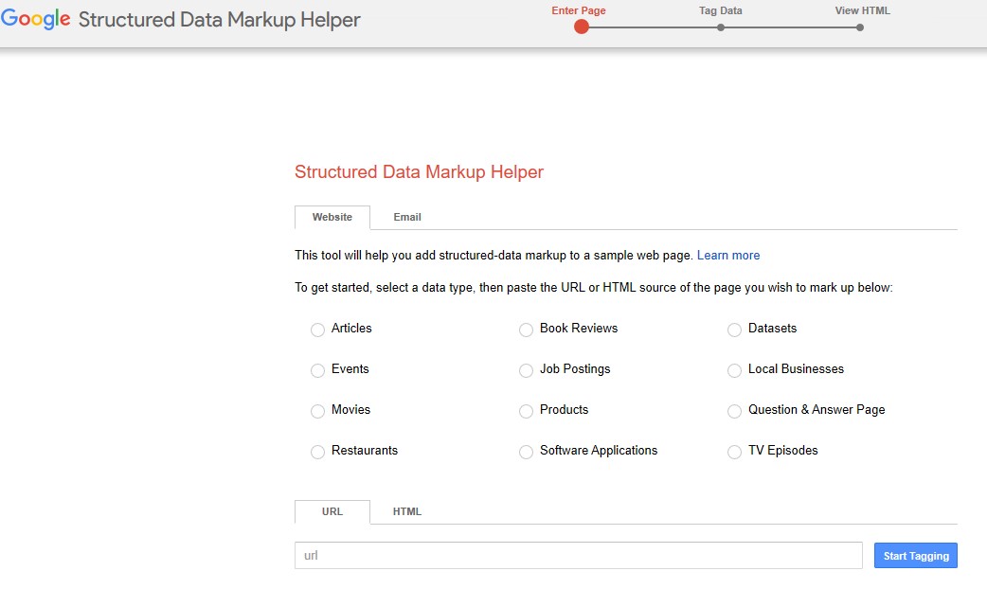Click the Tag Data step marker
Viewport: 987px width, 589px height.
721,27
